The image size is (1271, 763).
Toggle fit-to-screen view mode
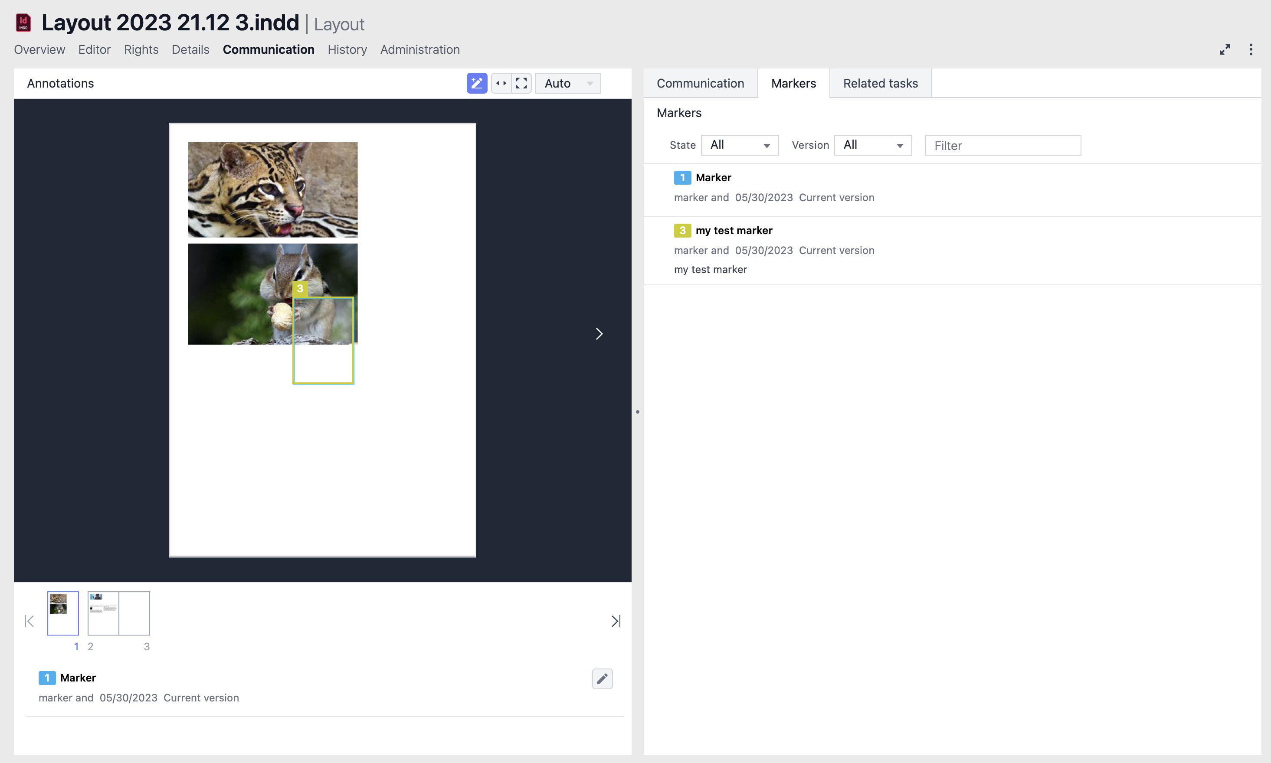click(521, 83)
